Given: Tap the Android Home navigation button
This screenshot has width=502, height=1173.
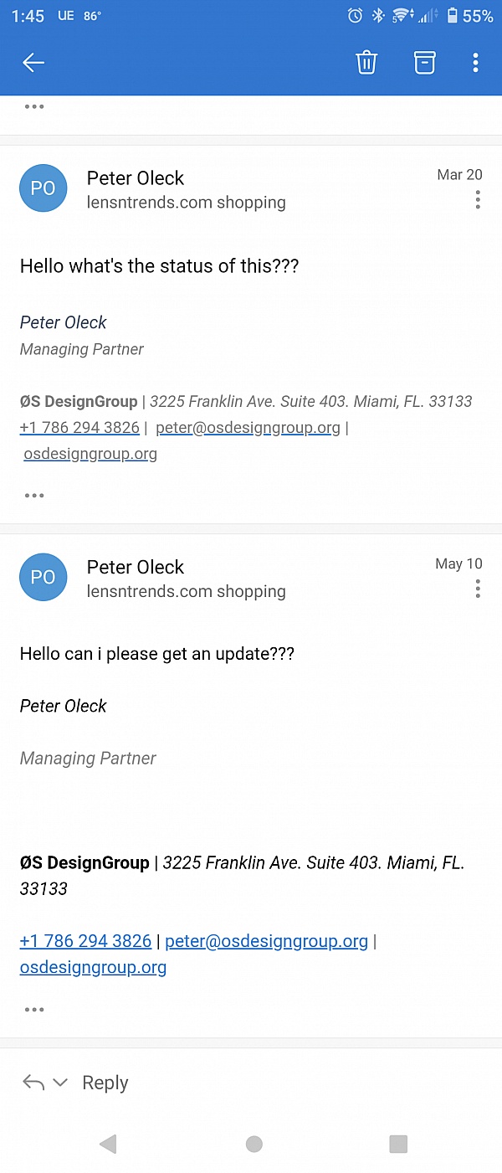Looking at the screenshot, I should (x=254, y=1144).
